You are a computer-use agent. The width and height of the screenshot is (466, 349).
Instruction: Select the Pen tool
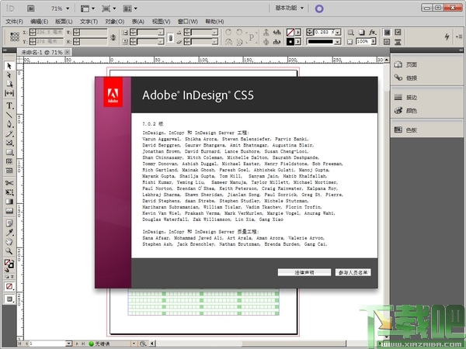click(9, 124)
